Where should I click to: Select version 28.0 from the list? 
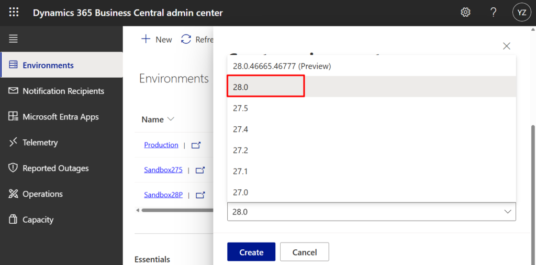241,87
